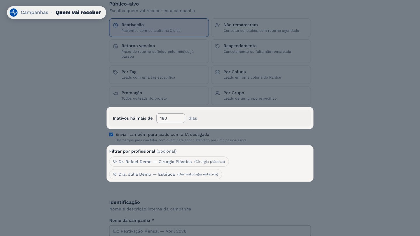
Task: Click the tag icon in the Por Tag card
Action: pyautogui.click(x=116, y=72)
